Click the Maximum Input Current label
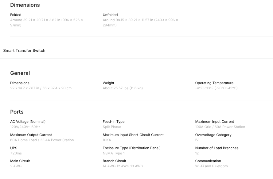The width and height of the screenshot is (273, 179). click(x=215, y=122)
